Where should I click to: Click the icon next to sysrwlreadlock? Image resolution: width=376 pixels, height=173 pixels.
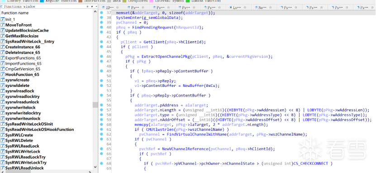(3, 91)
